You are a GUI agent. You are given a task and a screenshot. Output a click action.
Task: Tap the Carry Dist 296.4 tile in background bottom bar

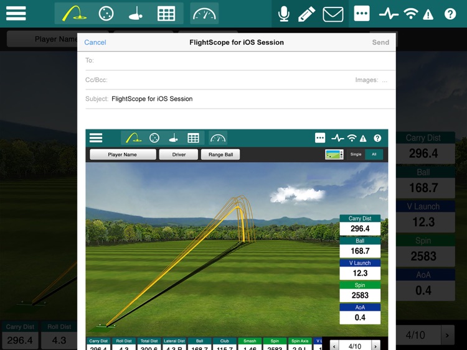[x=20, y=335]
